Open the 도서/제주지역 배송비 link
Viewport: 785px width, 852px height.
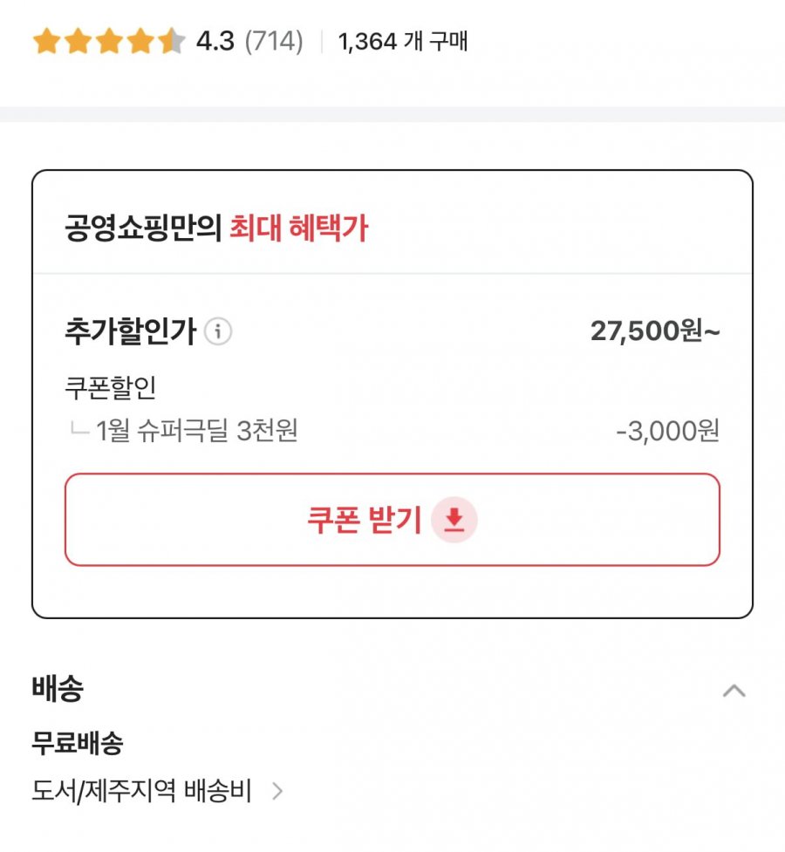click(142, 791)
